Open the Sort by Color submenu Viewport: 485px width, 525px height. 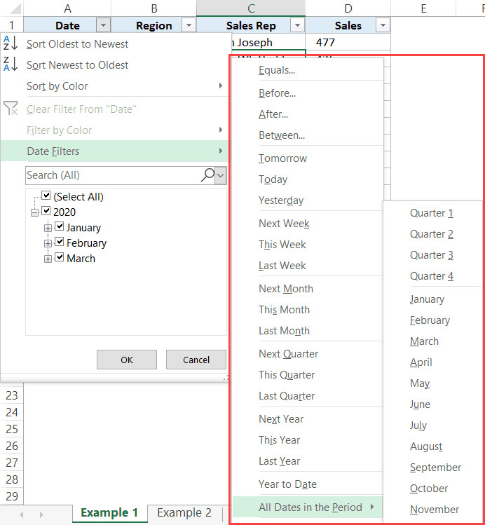point(114,86)
